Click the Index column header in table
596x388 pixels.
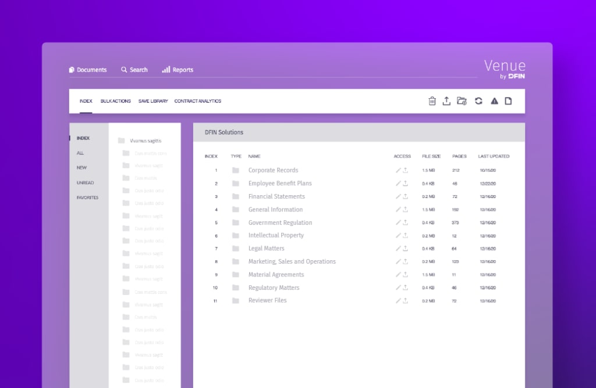tap(211, 156)
